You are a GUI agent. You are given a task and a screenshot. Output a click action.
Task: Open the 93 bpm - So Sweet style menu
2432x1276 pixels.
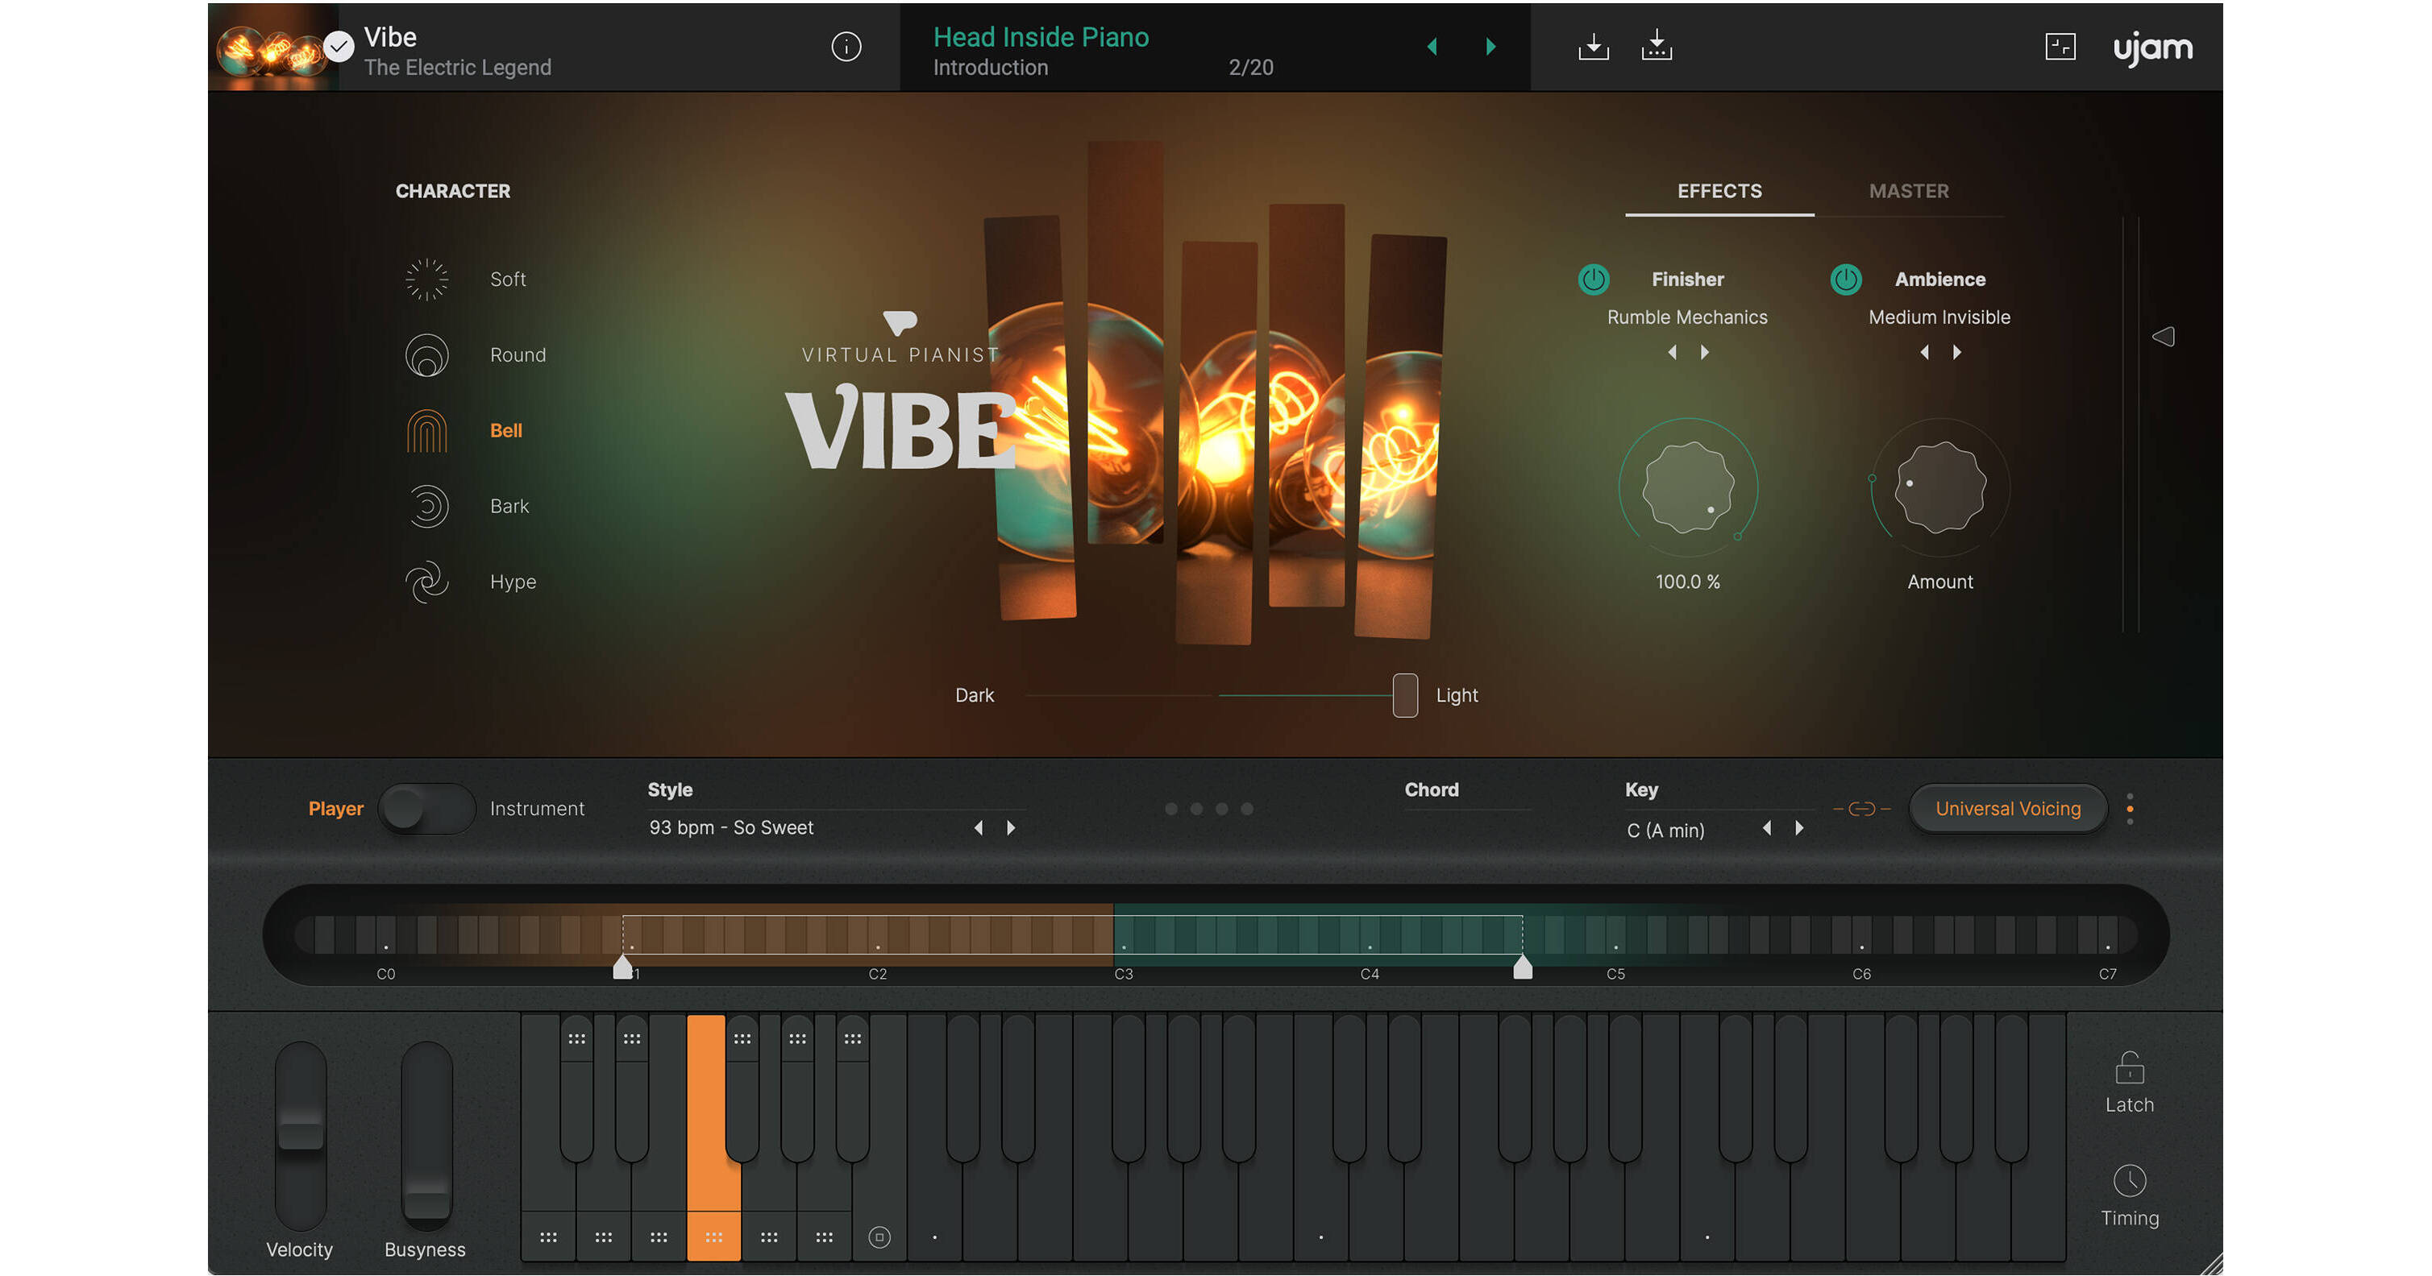click(x=731, y=827)
